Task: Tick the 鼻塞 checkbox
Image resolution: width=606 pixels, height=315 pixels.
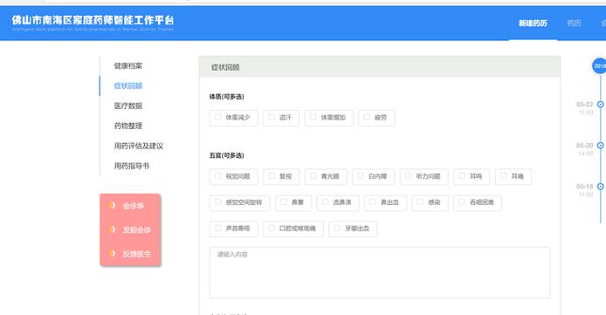Action: coord(284,202)
